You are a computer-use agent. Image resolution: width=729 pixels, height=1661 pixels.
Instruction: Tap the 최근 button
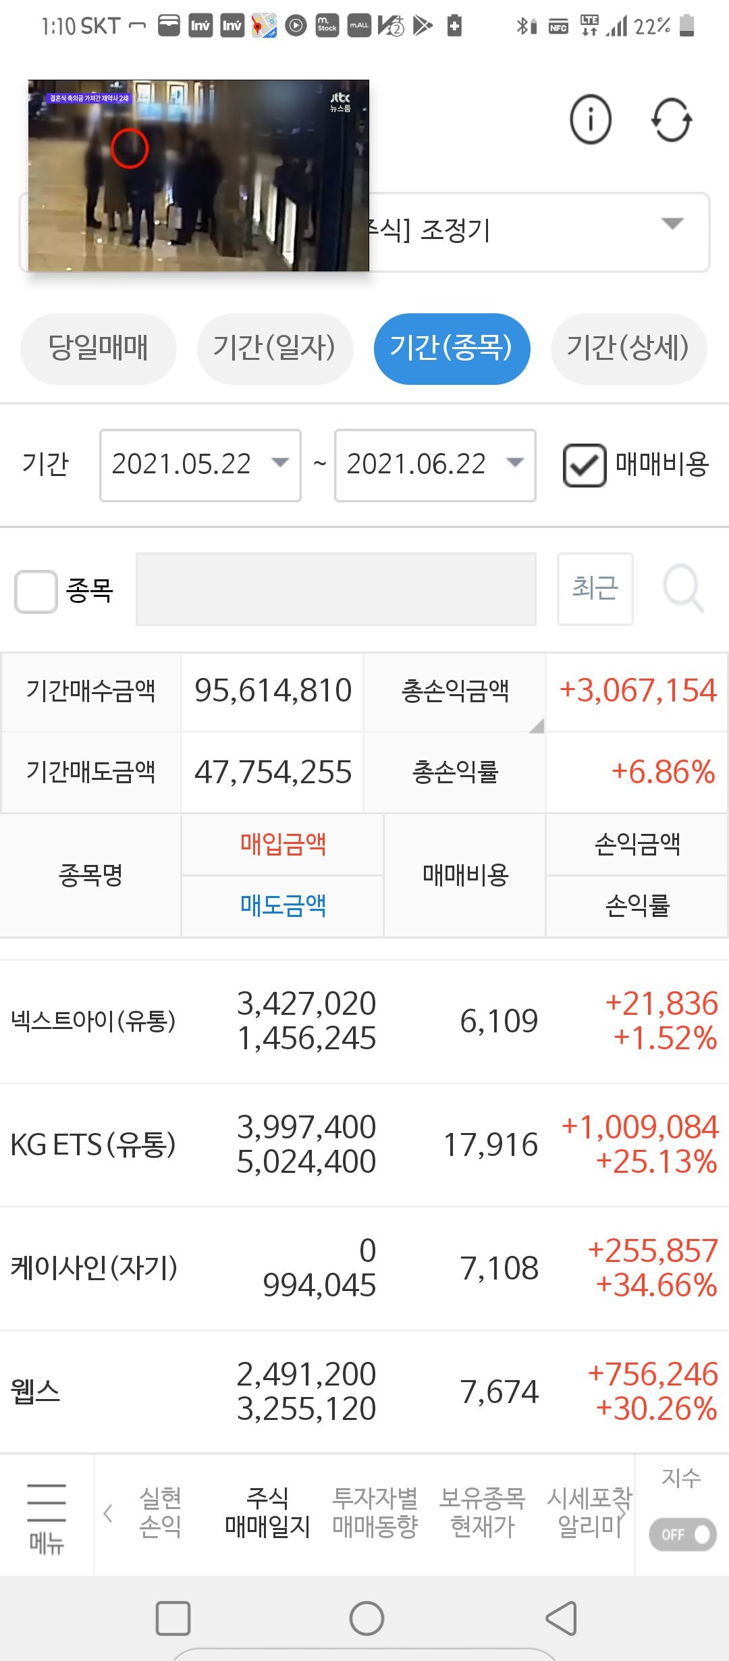click(x=595, y=589)
